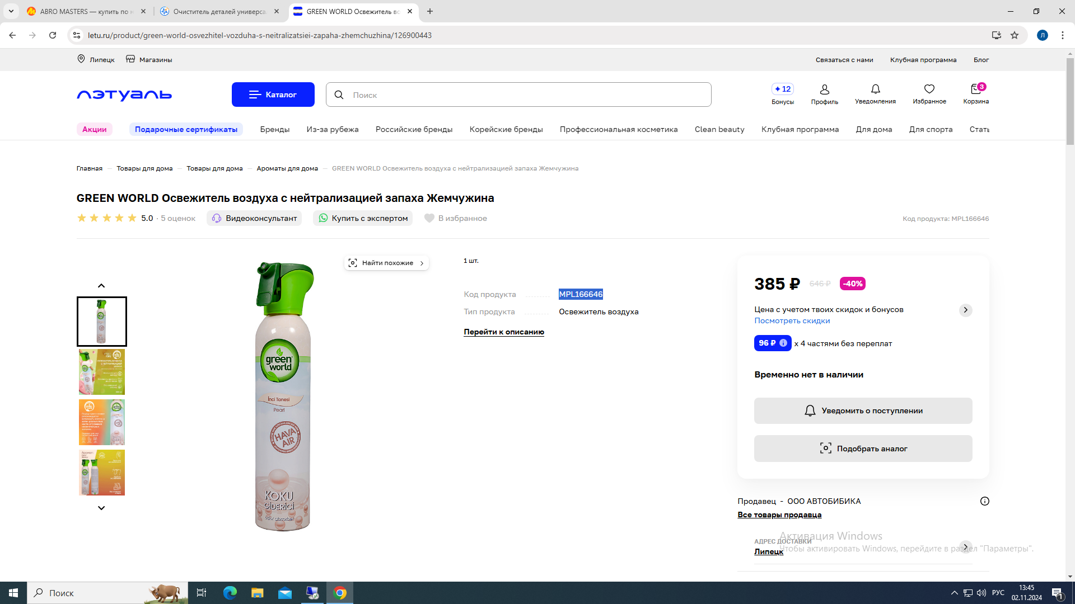Open the Бонусы counter icon

tap(782, 89)
